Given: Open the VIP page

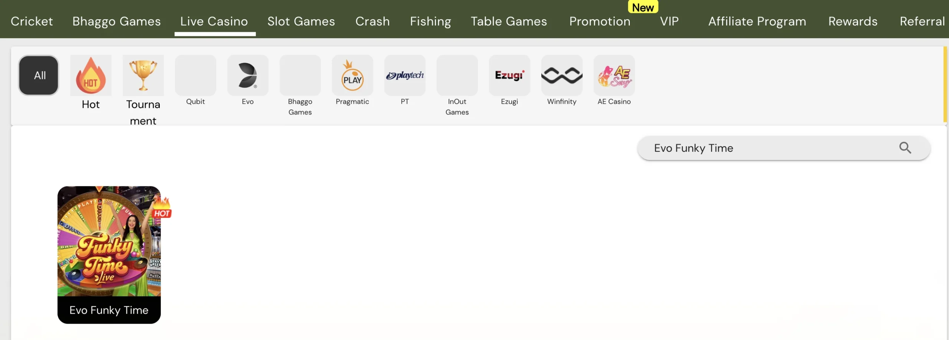Looking at the screenshot, I should click(x=669, y=21).
